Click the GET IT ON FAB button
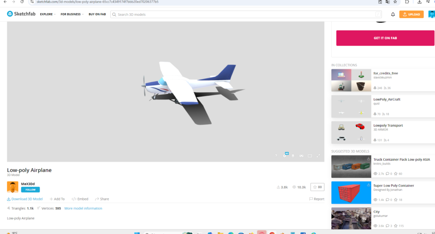This screenshot has width=435, height=234. (x=385, y=38)
